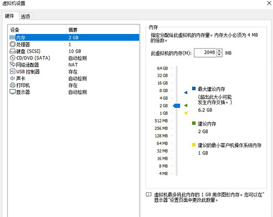Click the 显示器 monitor icon
Viewport: 273px width, 217px height.
(x=12, y=92)
